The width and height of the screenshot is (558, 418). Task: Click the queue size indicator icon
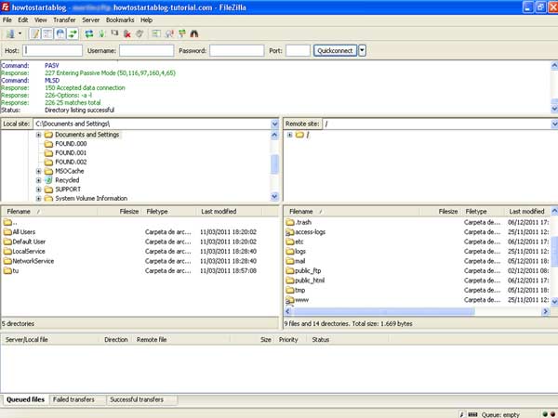click(472, 414)
